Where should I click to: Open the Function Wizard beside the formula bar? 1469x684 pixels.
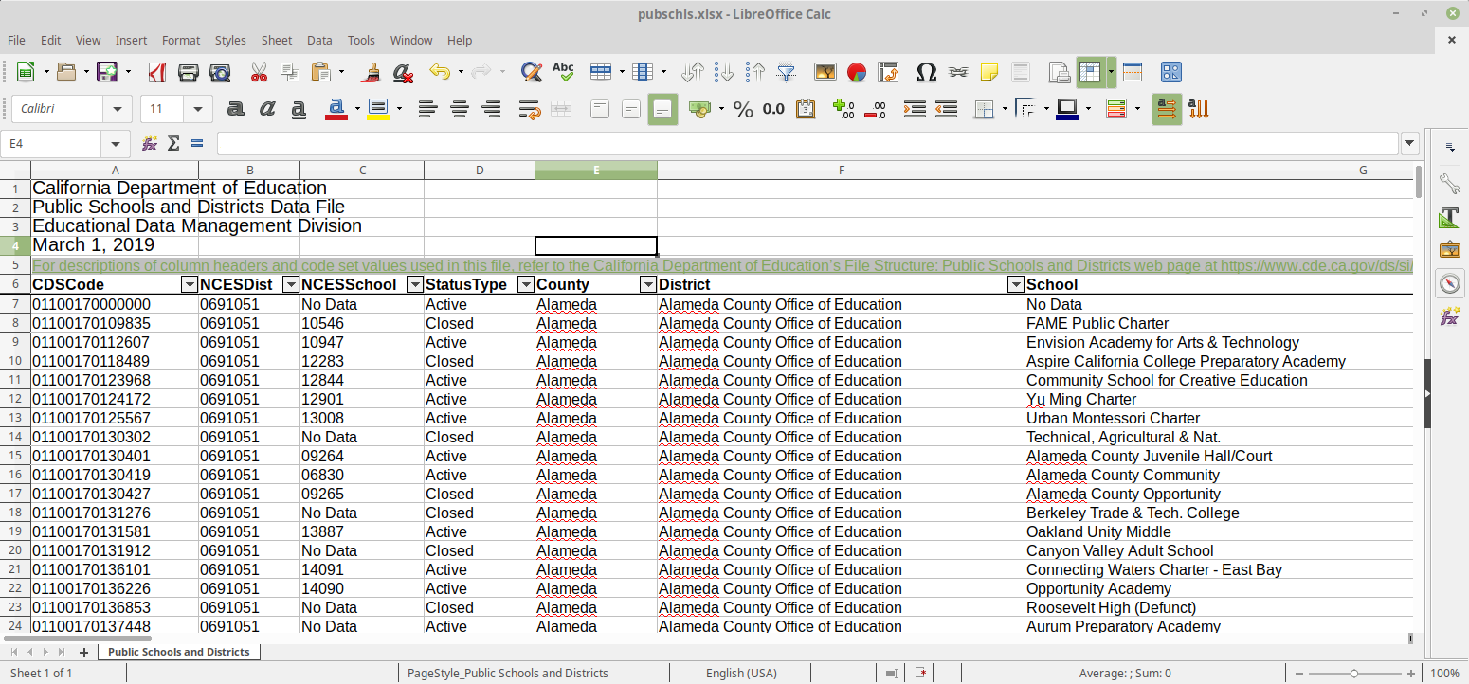click(150, 144)
